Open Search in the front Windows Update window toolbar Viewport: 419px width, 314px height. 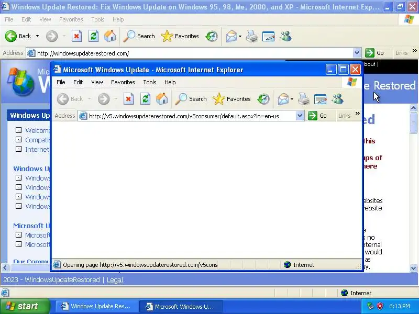(191, 99)
